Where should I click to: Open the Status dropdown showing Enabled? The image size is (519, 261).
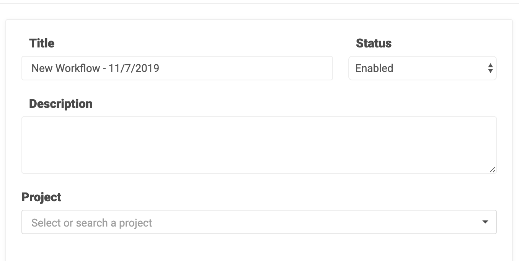point(422,69)
